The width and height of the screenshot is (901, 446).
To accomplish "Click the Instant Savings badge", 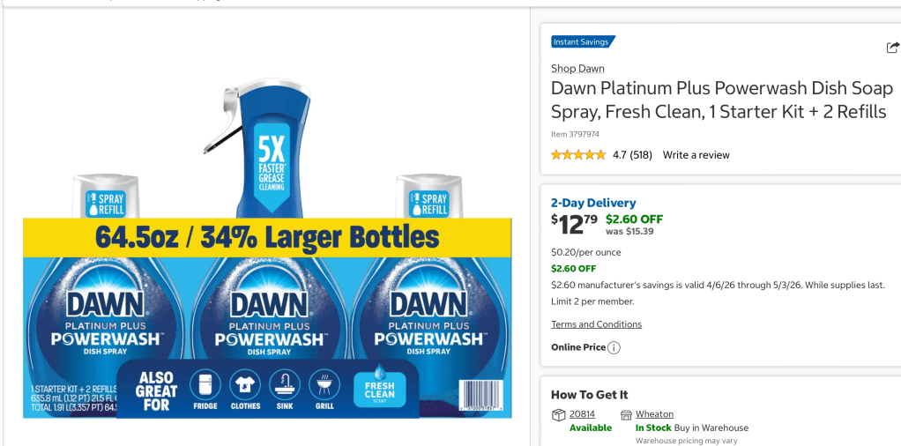I will 583,41.
